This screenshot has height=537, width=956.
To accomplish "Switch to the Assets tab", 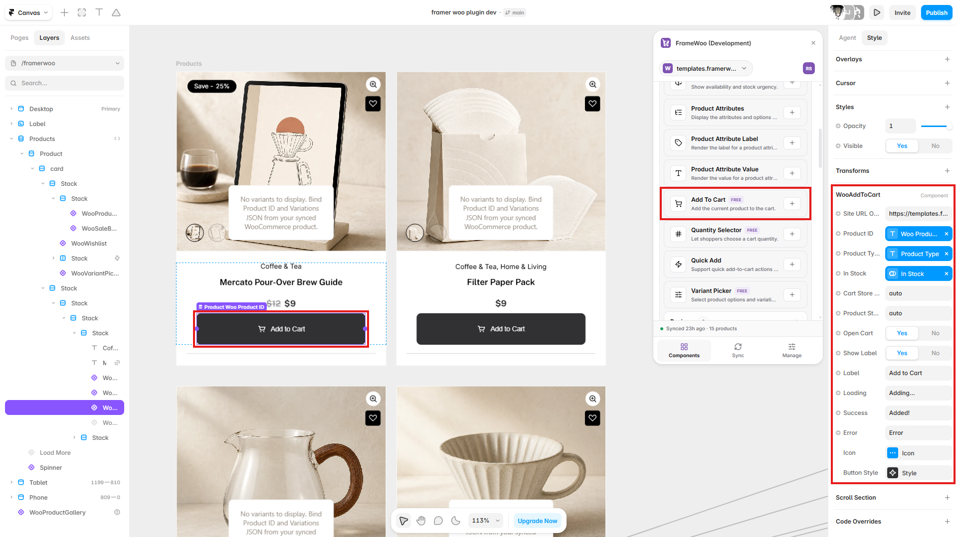I will [x=80, y=38].
